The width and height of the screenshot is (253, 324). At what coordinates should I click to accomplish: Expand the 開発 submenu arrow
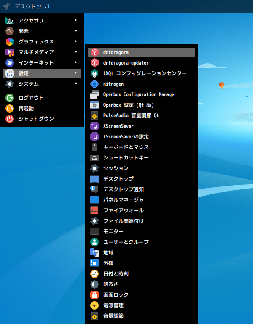tap(76, 31)
